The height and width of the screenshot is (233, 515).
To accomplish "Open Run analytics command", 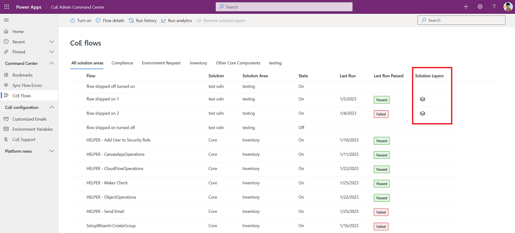I will [x=176, y=21].
